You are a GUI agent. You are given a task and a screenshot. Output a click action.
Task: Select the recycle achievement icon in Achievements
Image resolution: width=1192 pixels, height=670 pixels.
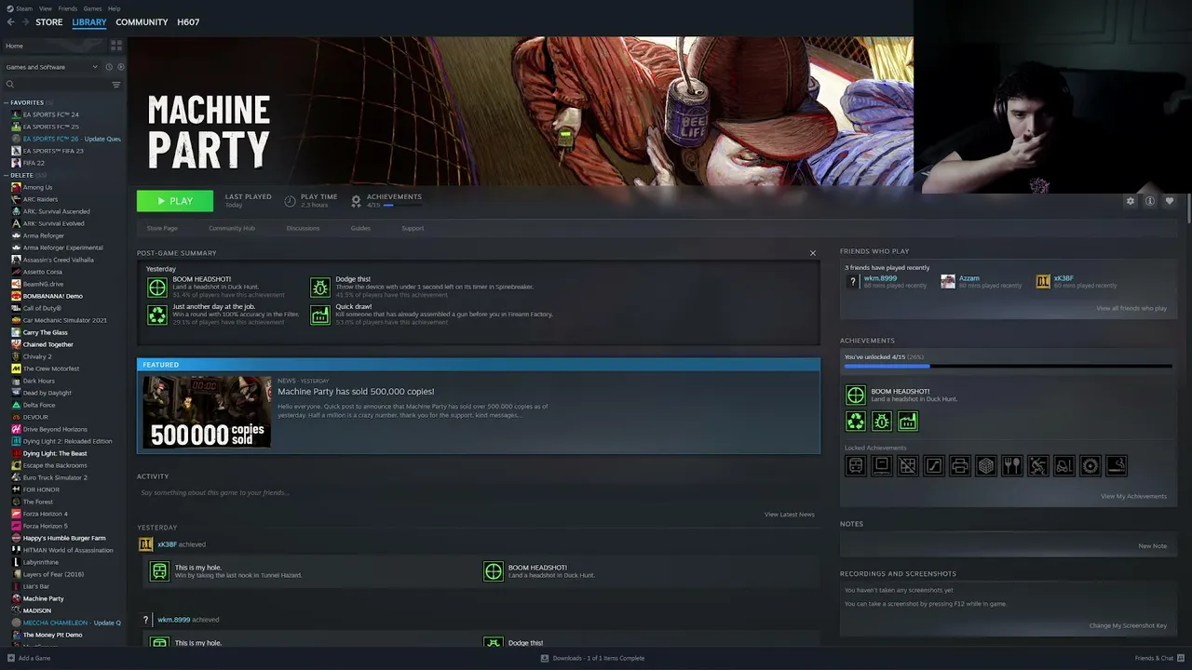click(855, 422)
